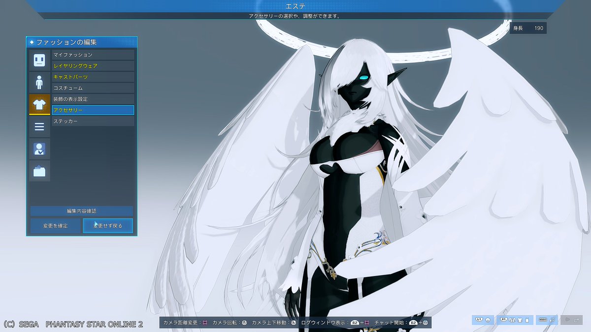
Task: Open the three-line list category icon
Action: (39, 126)
